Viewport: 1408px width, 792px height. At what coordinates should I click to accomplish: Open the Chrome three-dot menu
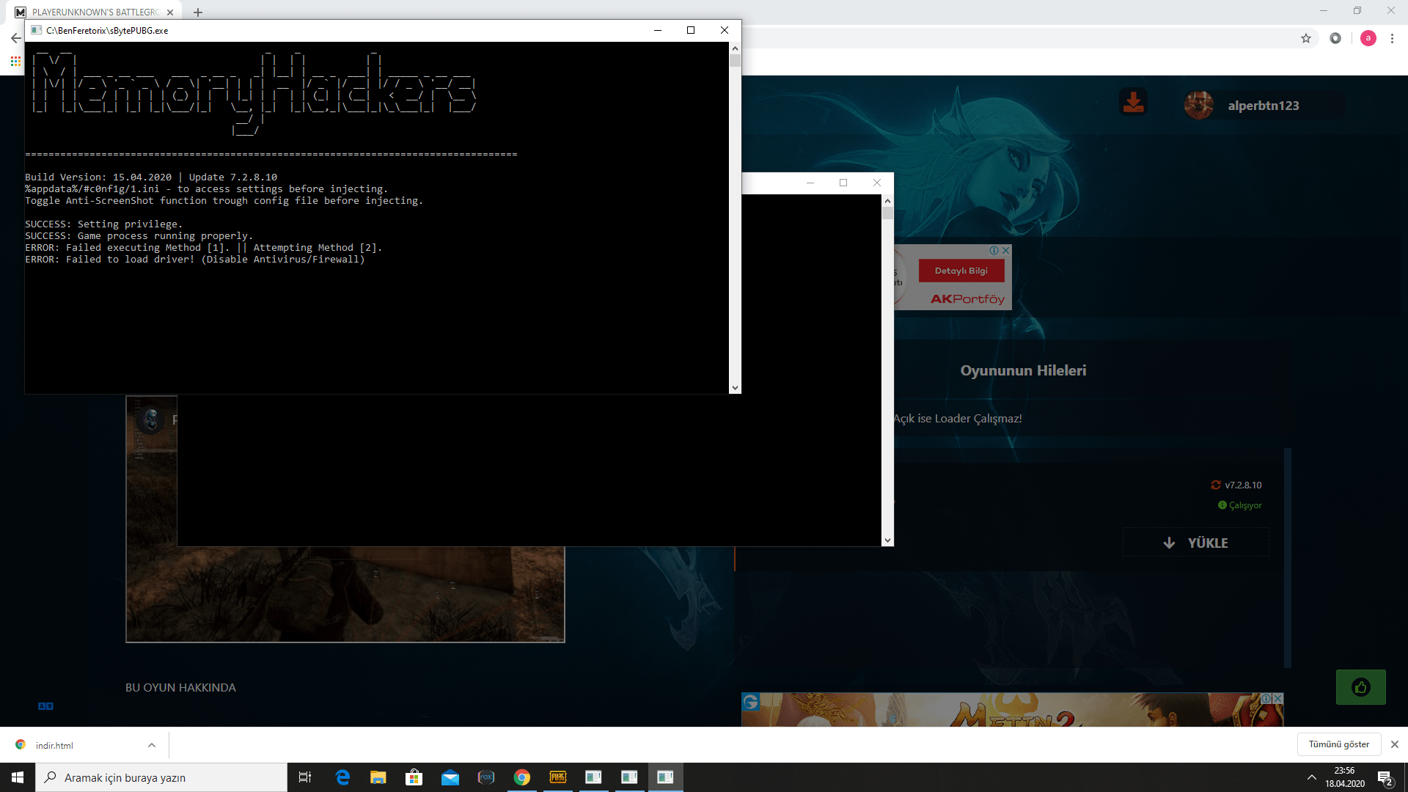pyautogui.click(x=1392, y=38)
